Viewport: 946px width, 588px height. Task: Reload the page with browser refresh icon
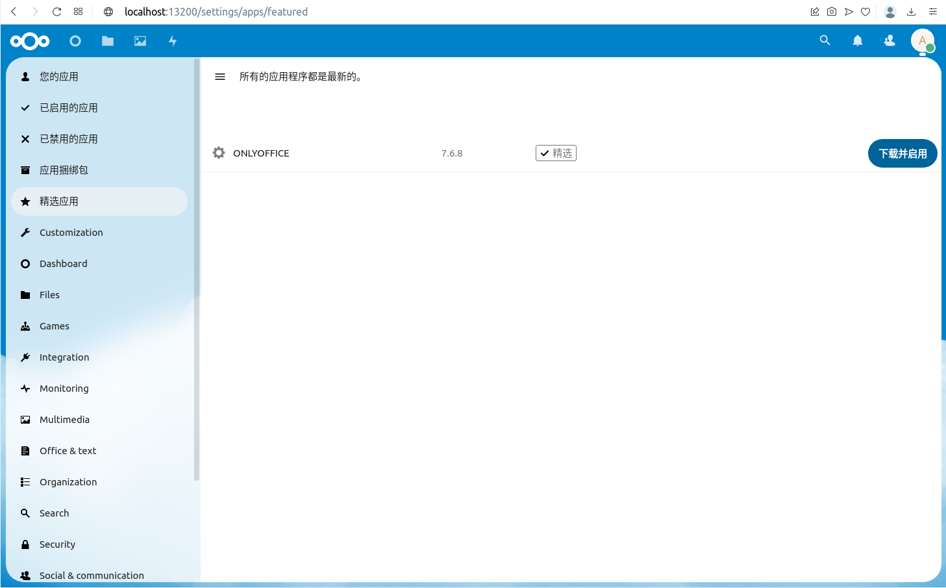[x=56, y=12]
